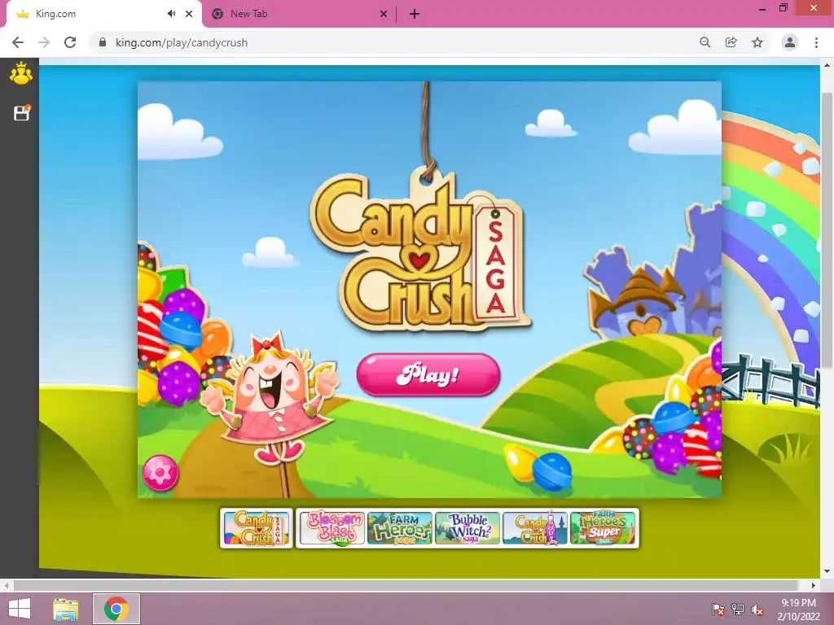Switch to the King.com tab

coord(103,14)
